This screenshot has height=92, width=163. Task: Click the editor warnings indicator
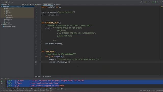(x=162, y=7)
